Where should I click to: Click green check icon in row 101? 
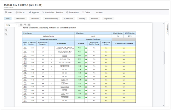[x=86, y=48]
